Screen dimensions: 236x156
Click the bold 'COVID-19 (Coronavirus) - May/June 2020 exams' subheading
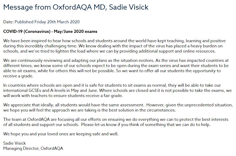(50, 32)
